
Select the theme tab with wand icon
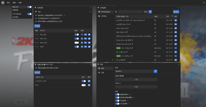click(101, 73)
